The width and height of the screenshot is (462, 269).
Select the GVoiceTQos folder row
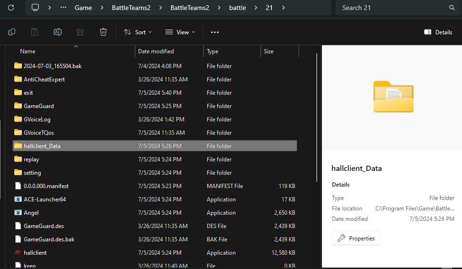[155, 132]
